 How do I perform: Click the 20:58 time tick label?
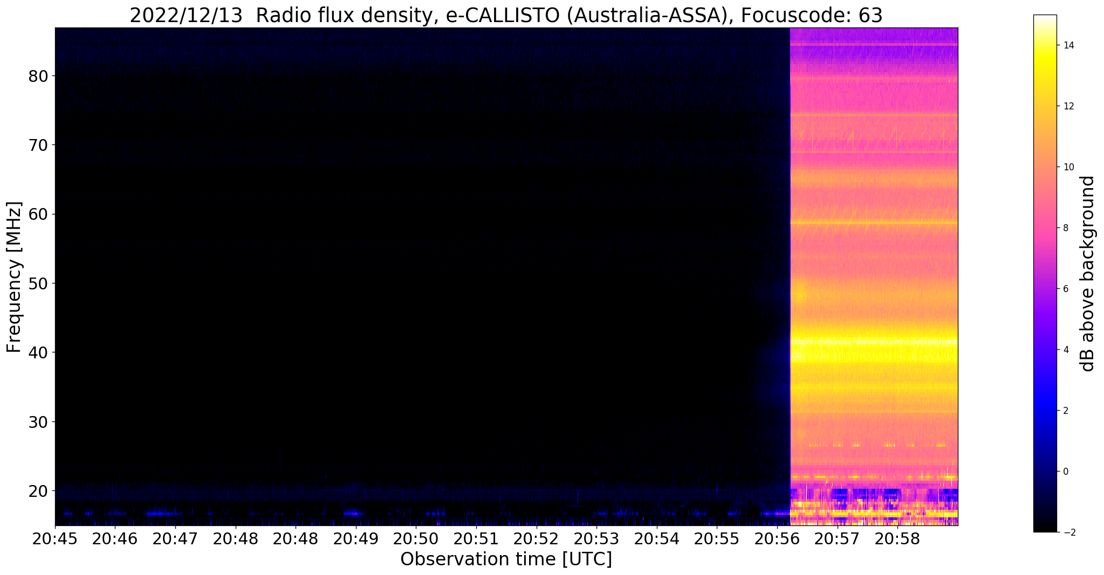897,539
